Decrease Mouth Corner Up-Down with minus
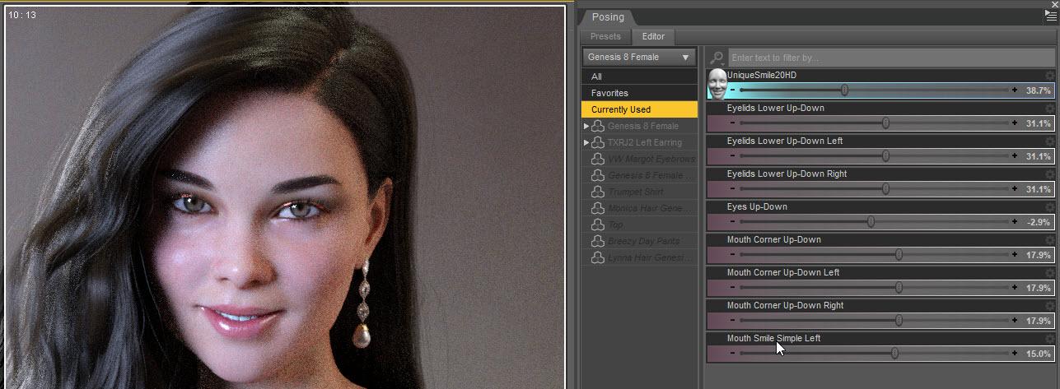This screenshot has height=389, width=1060. click(732, 254)
